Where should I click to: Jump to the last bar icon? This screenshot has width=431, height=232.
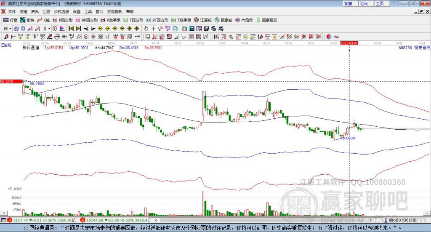(x=78, y=29)
